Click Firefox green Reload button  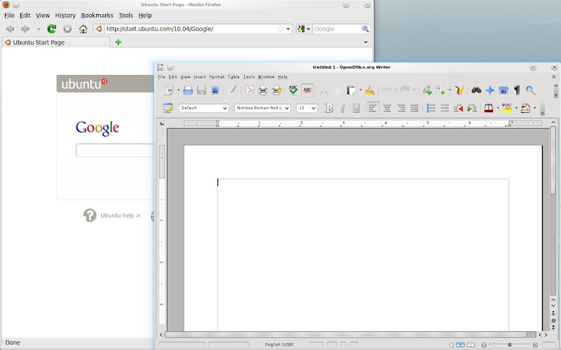coord(52,29)
